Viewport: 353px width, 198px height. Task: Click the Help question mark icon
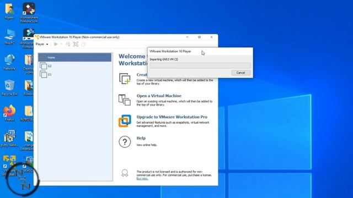(x=125, y=142)
